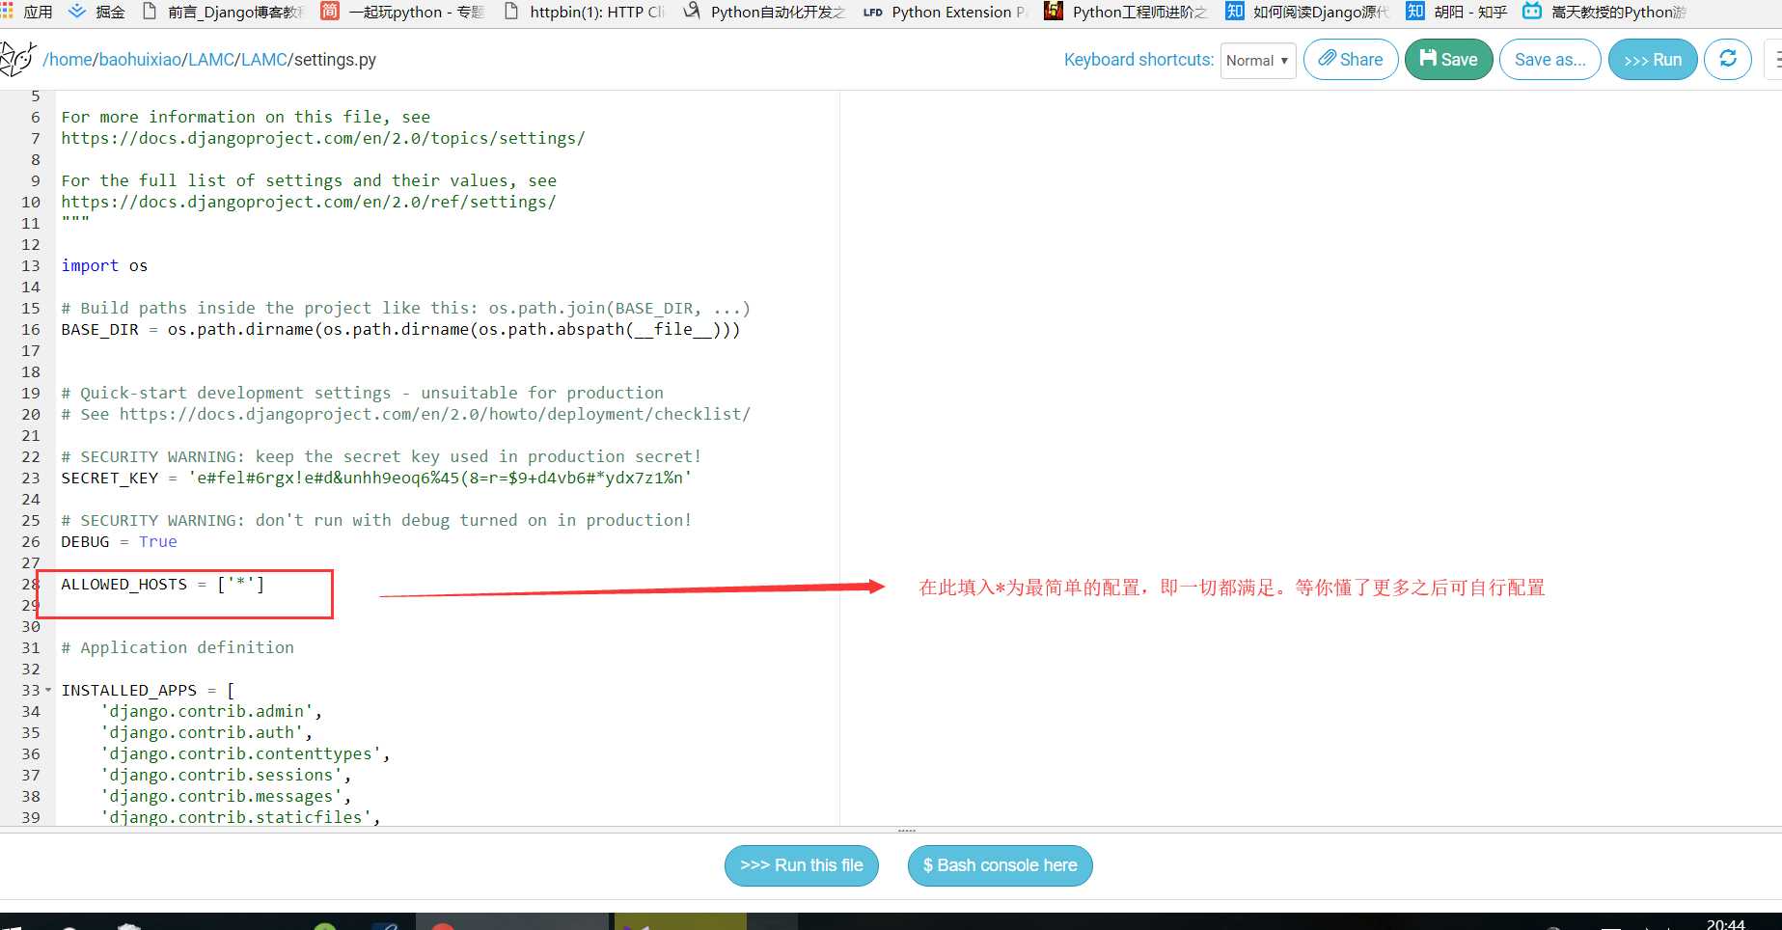The width and height of the screenshot is (1782, 930).
Task: Click the '# Application definition' comment
Action: coord(178,647)
